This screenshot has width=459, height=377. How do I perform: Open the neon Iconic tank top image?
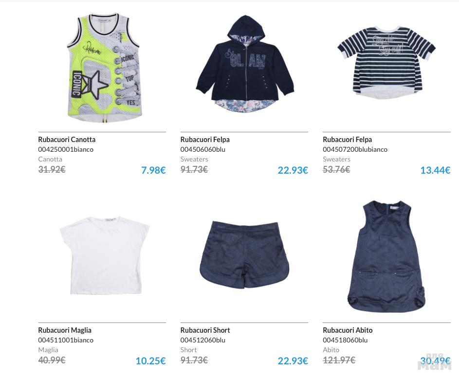click(103, 68)
